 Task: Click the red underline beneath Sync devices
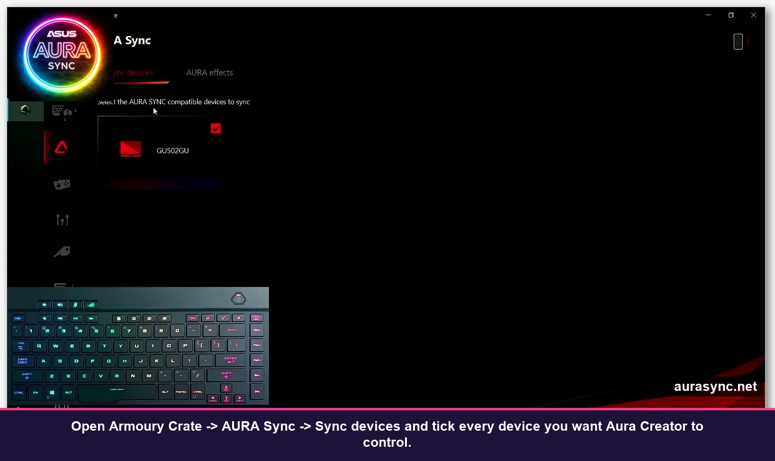tap(141, 83)
